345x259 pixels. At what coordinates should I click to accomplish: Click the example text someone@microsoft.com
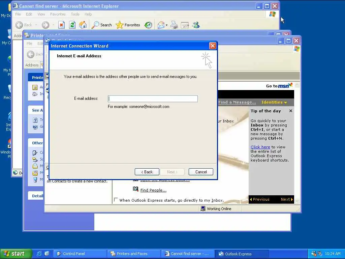pos(149,107)
